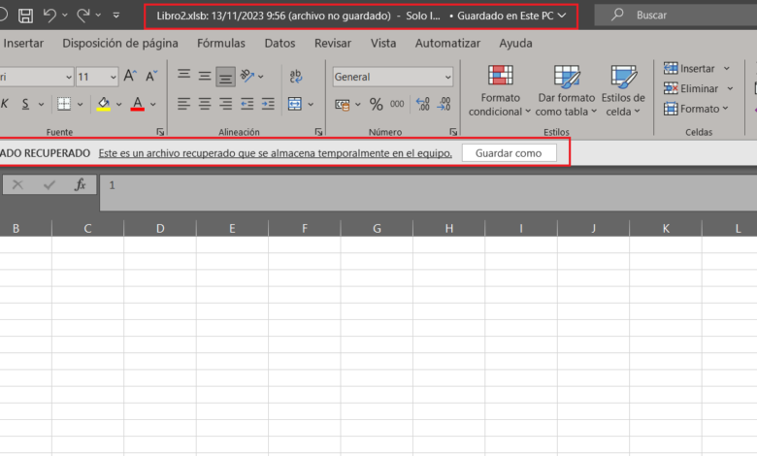Open the Vista tab
This screenshot has height=456, width=757.
(x=383, y=43)
